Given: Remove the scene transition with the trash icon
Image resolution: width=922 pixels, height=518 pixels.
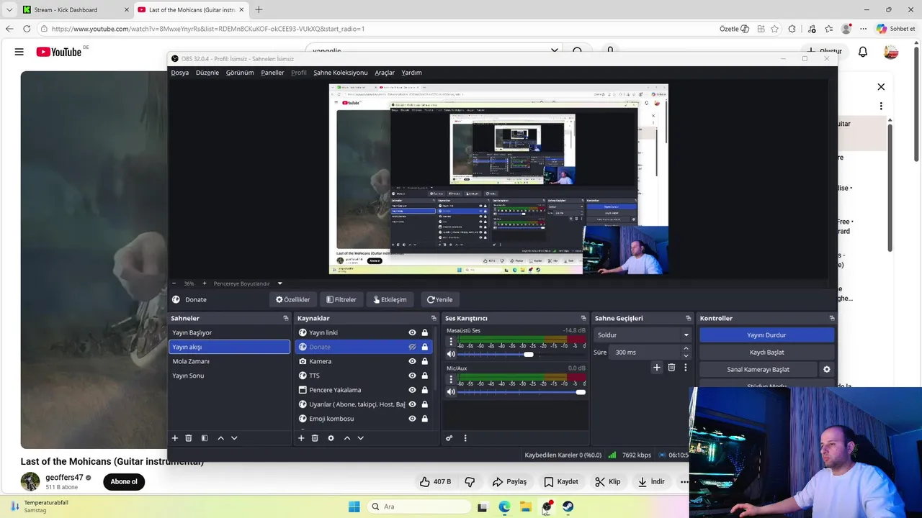Looking at the screenshot, I should [x=671, y=368].
